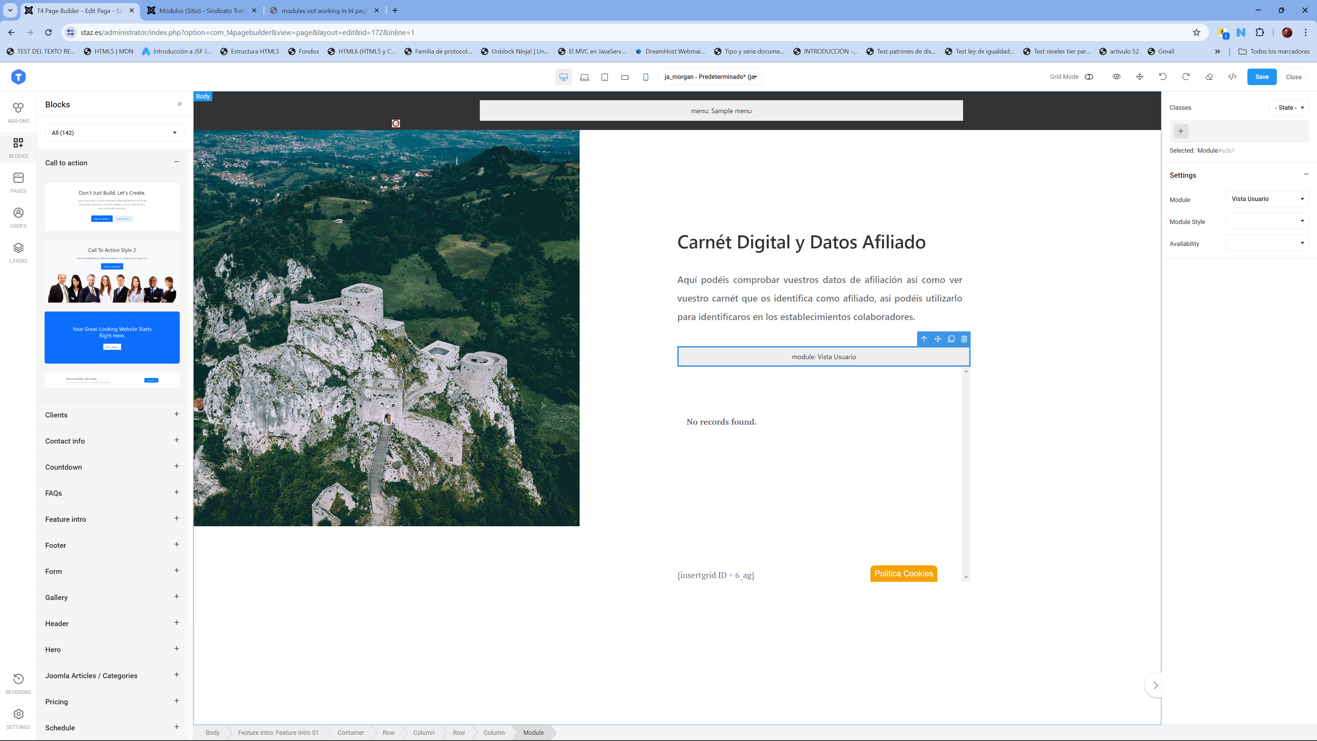Select the blue Great-Looking Website block thumbnail

tap(112, 337)
